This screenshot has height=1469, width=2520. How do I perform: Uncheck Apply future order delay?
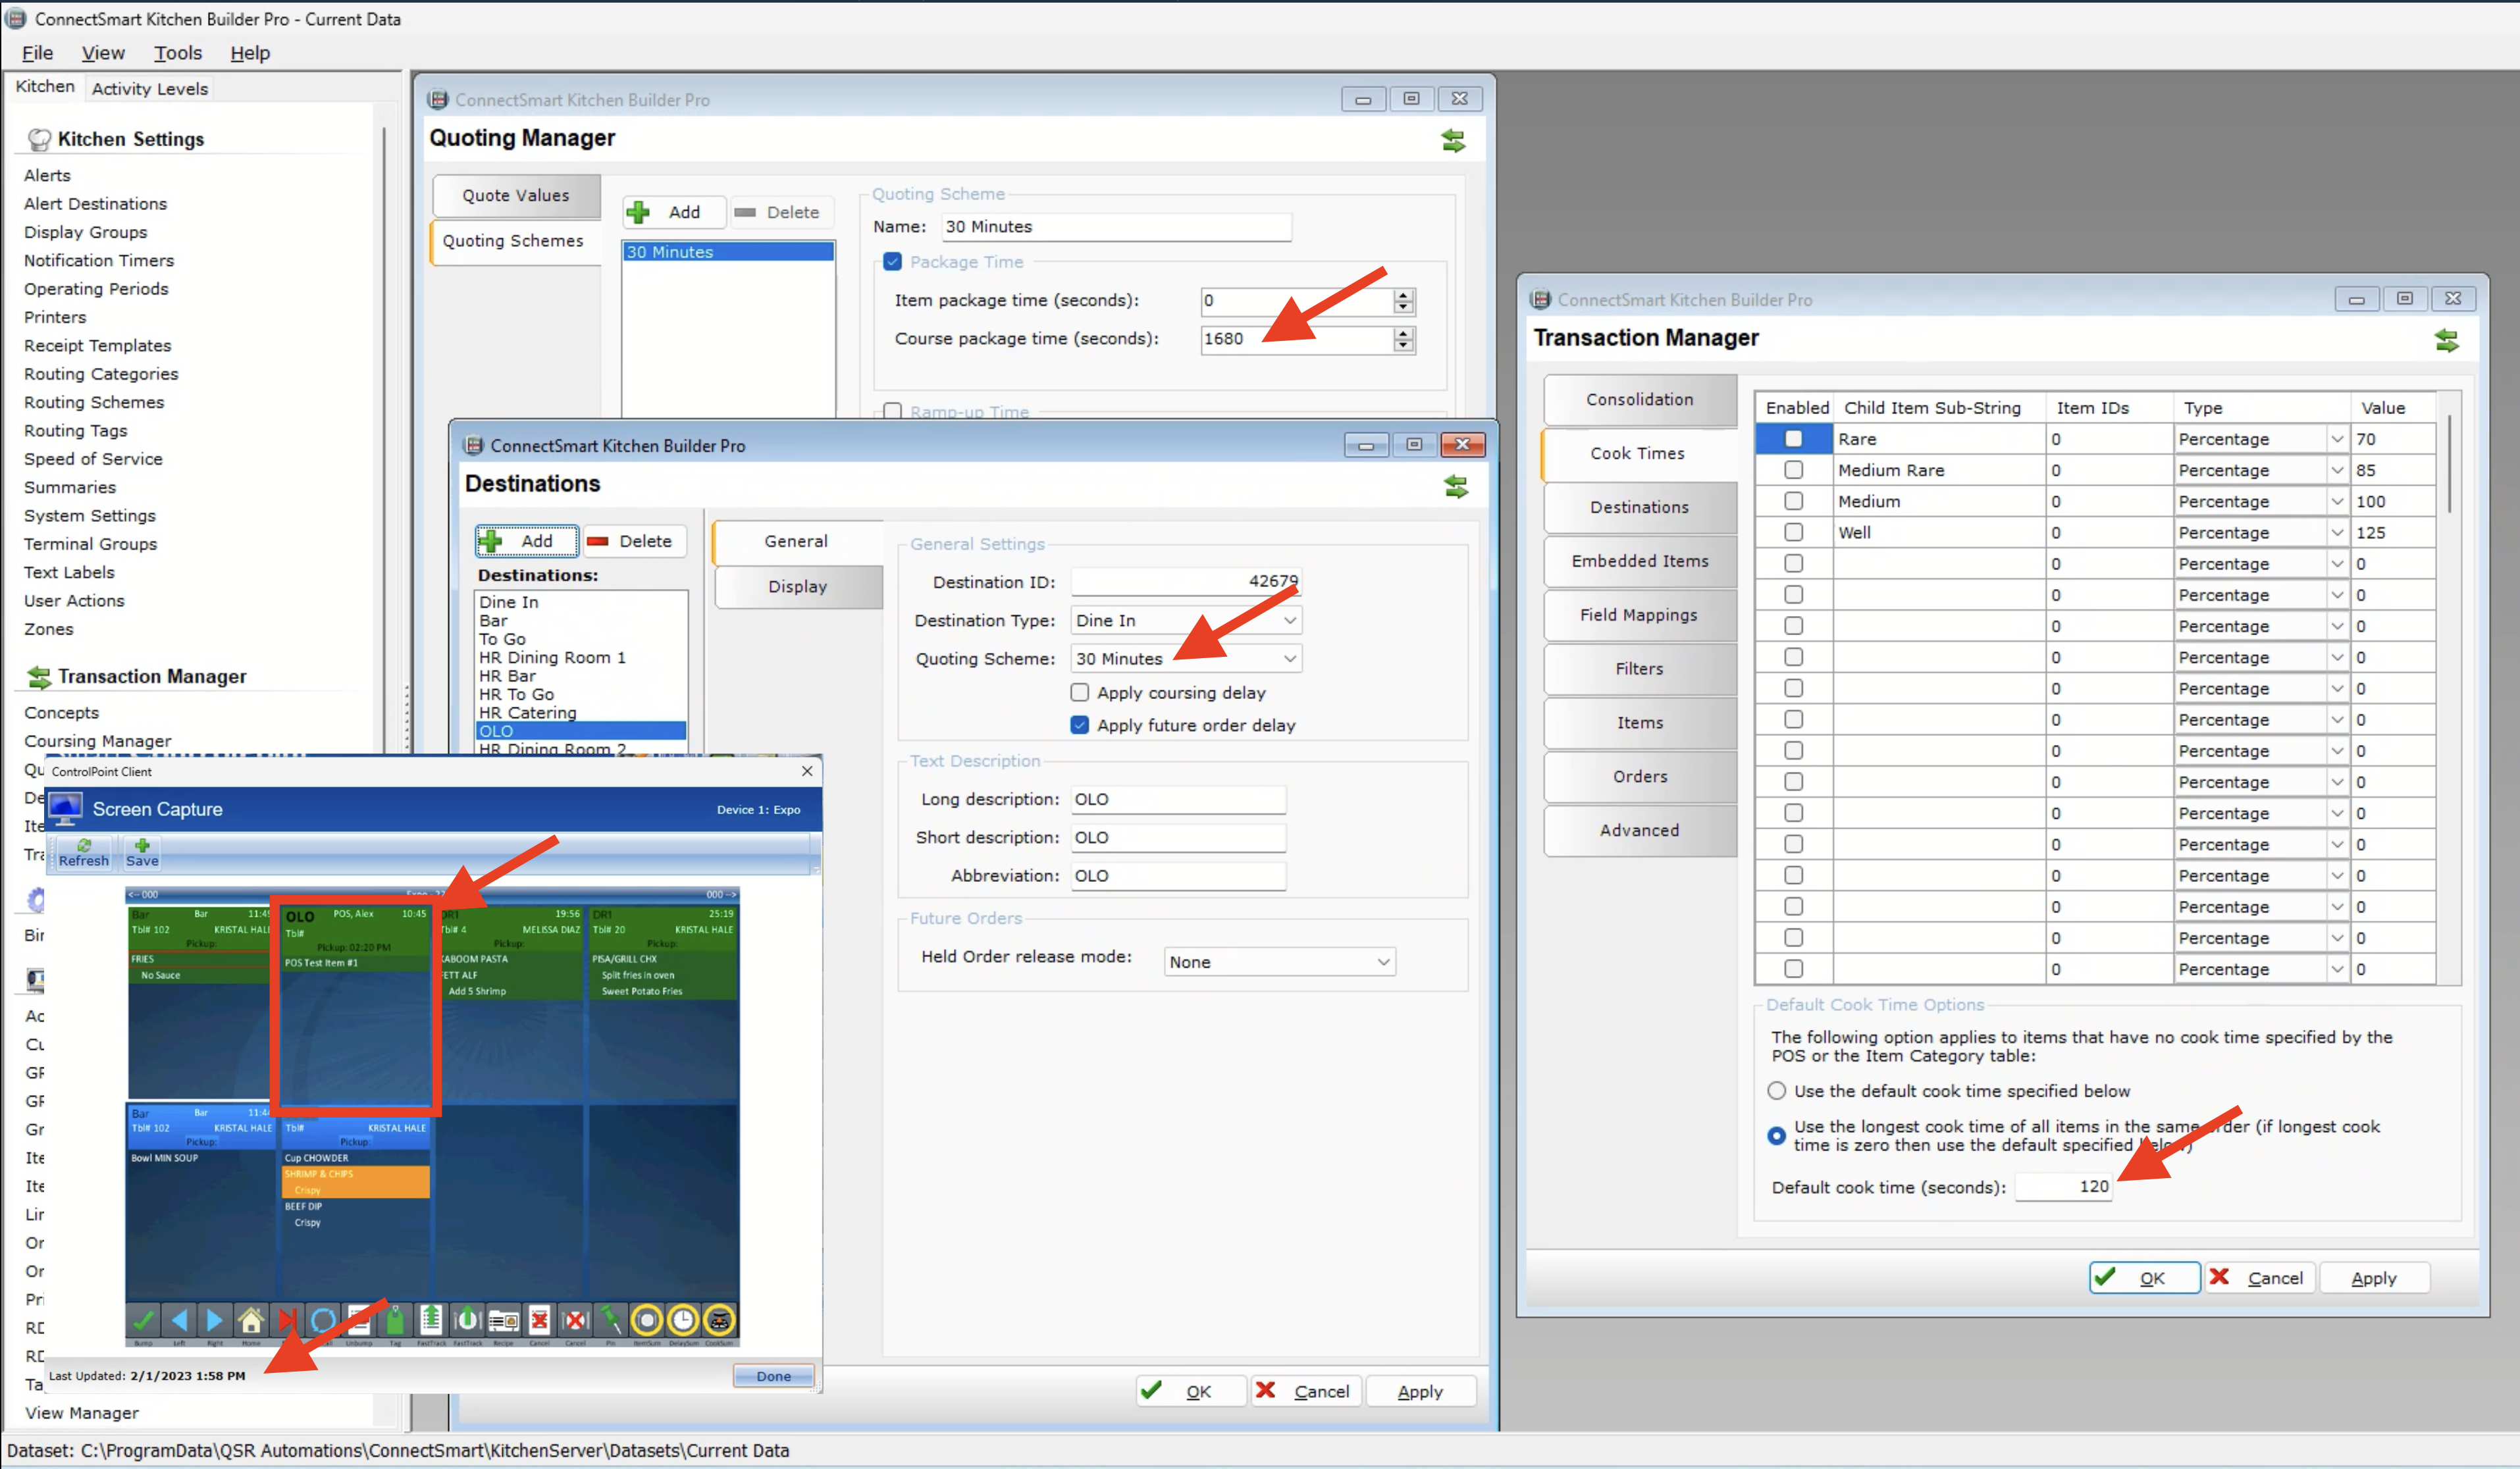[1080, 725]
